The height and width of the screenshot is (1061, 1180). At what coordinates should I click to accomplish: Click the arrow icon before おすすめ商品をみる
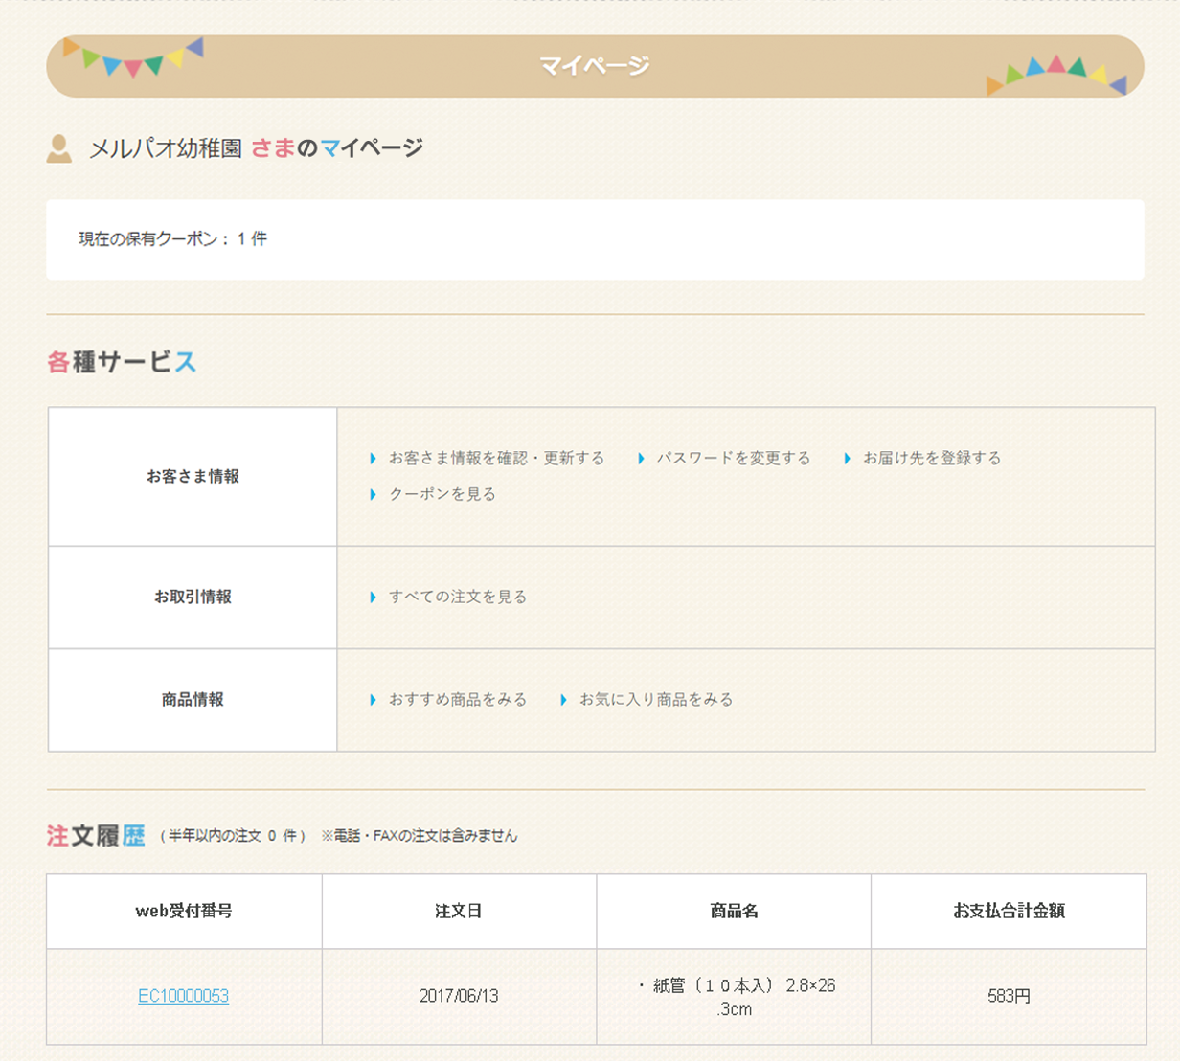[373, 699]
